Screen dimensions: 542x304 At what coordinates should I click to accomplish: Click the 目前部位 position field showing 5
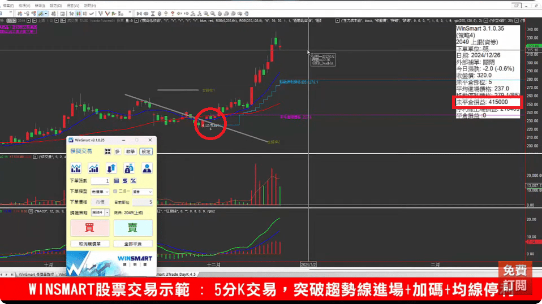[143, 202]
